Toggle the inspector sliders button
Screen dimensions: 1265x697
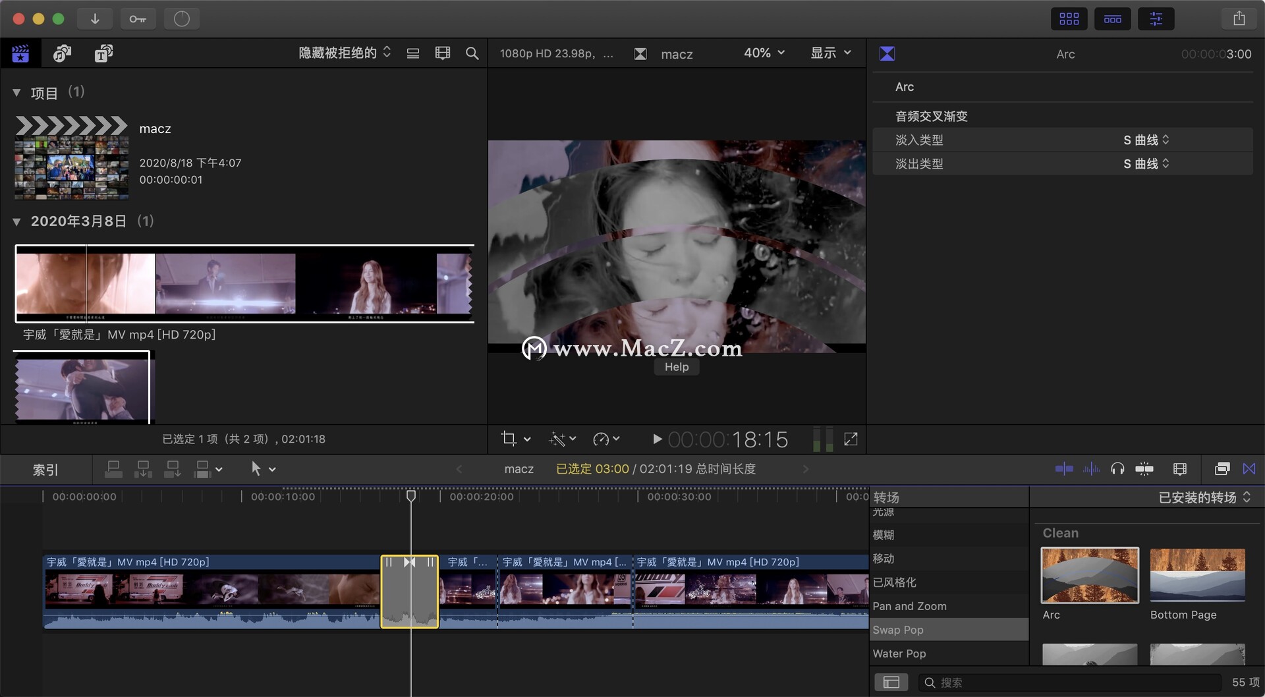tap(1156, 18)
